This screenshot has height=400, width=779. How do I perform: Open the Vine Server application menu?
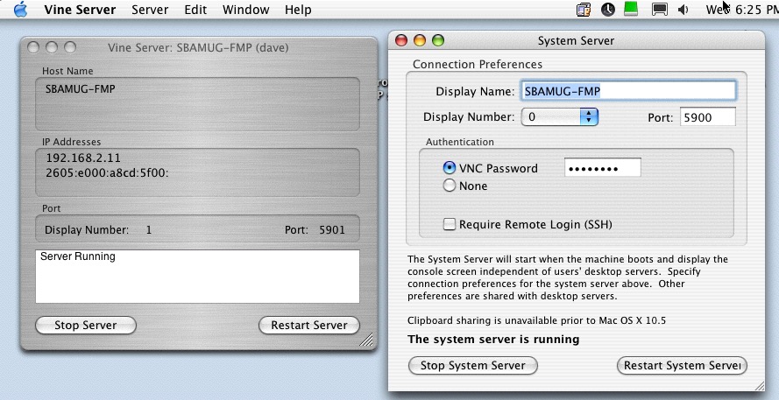coord(80,10)
